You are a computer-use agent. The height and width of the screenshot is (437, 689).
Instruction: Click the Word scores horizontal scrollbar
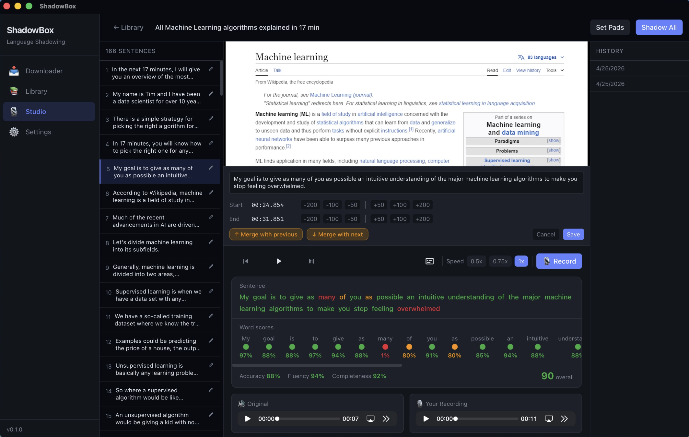click(x=317, y=365)
